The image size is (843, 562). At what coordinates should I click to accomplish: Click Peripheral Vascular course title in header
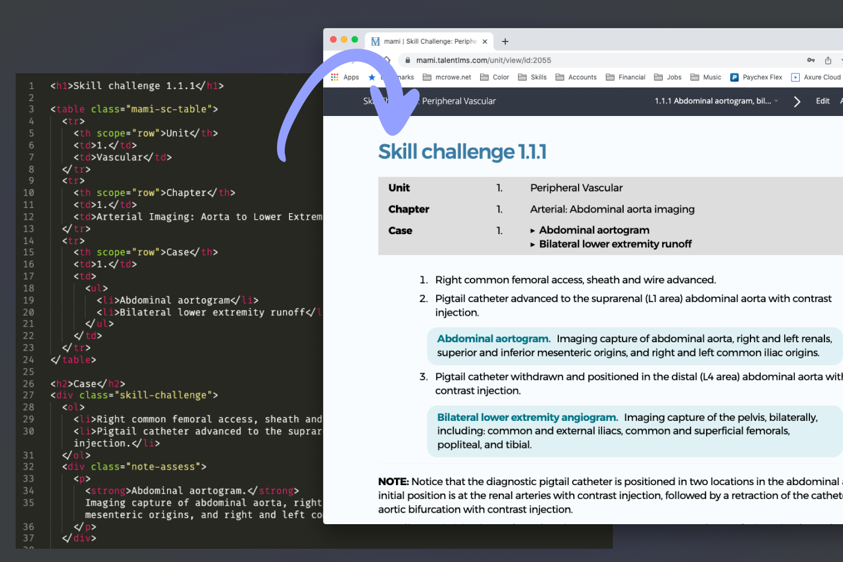[459, 101]
